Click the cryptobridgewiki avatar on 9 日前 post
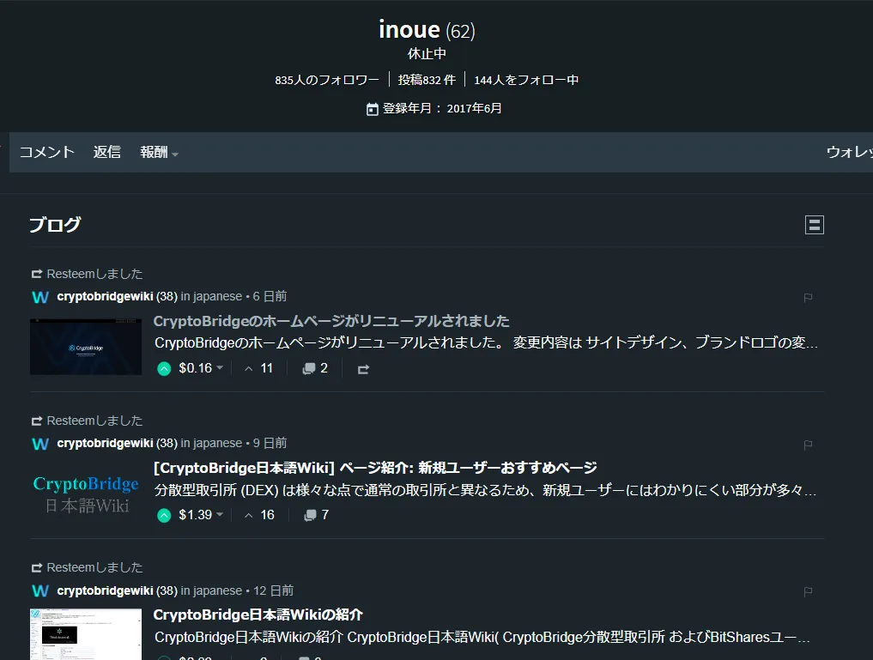Screen dimensions: 873x660 (x=40, y=444)
